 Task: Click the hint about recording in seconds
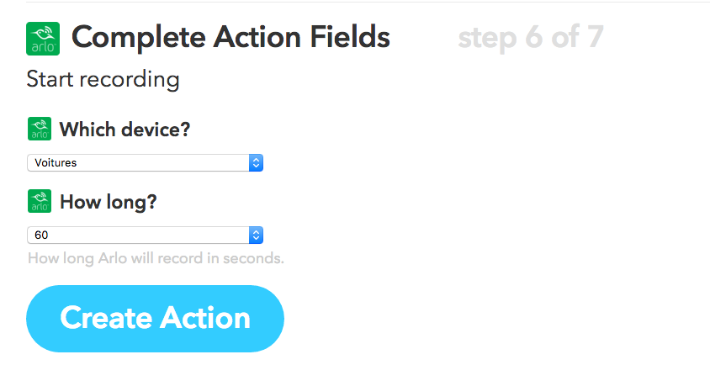click(x=156, y=258)
